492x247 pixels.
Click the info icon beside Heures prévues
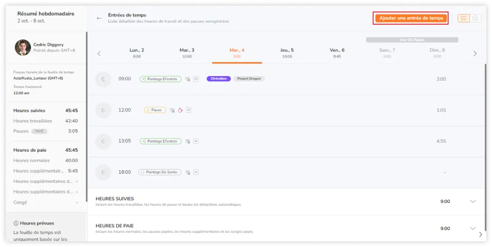(x=16, y=223)
